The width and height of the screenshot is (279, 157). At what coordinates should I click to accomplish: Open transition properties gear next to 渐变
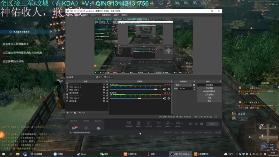pyautogui.click(x=194, y=85)
